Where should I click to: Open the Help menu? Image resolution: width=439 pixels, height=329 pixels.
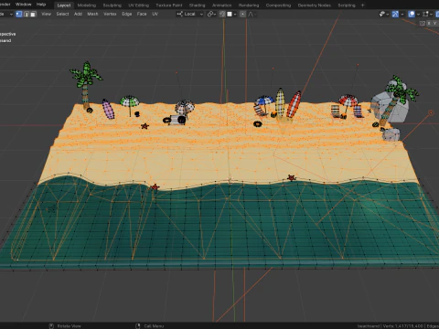coord(41,5)
